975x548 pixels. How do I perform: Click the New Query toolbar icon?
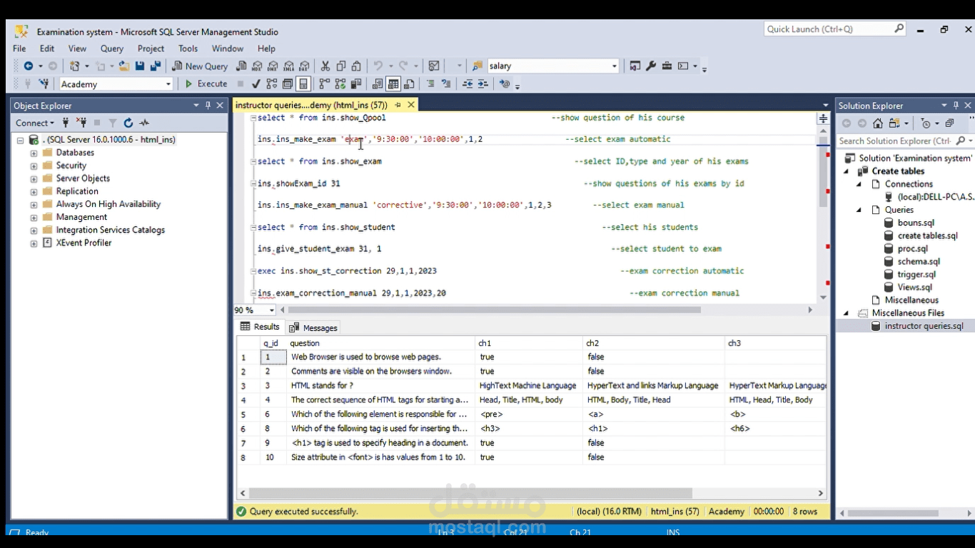pyautogui.click(x=200, y=66)
